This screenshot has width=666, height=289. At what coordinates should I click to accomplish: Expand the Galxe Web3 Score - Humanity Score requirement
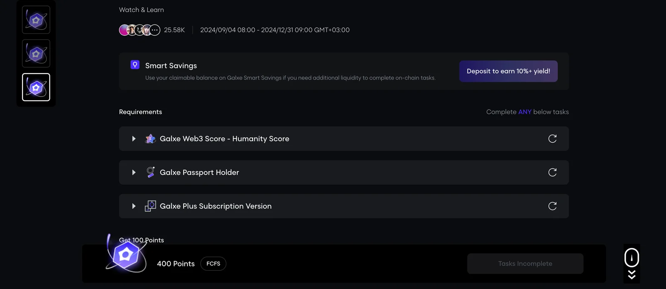(134, 139)
